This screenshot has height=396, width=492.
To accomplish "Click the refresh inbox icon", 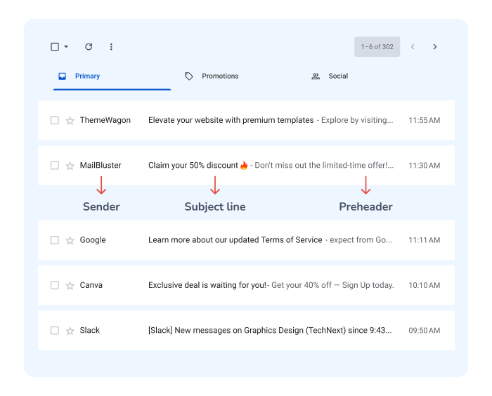I will pyautogui.click(x=89, y=47).
